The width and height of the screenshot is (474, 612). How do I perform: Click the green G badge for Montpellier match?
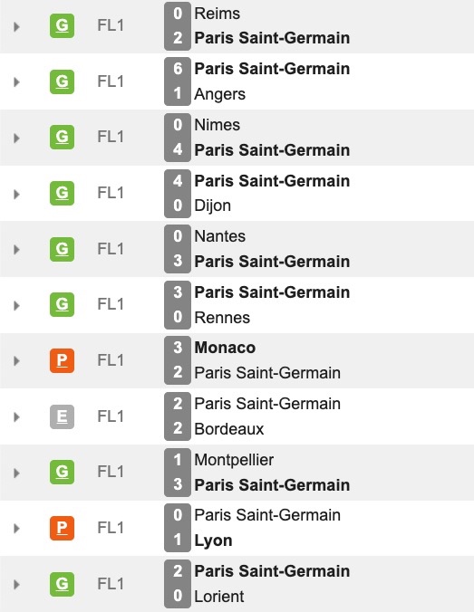pos(62,472)
